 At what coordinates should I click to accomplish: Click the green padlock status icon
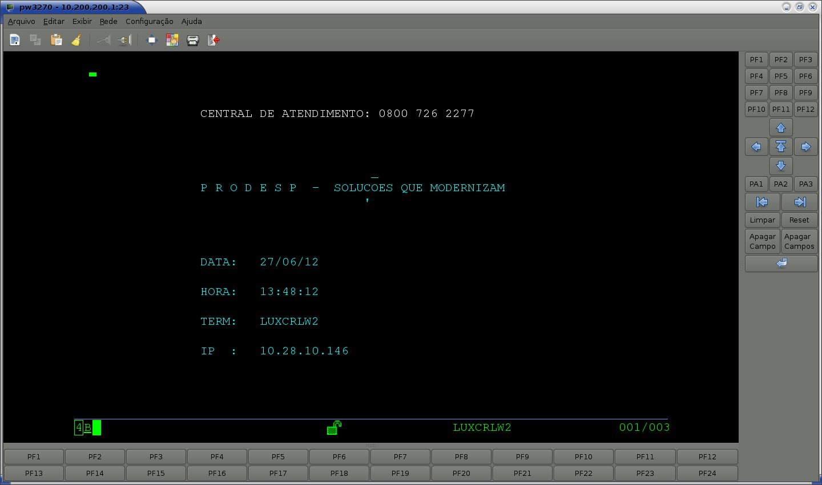(x=334, y=427)
